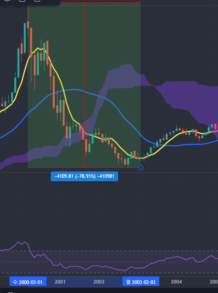Click the 2003-02-03 end date label

tap(141, 282)
